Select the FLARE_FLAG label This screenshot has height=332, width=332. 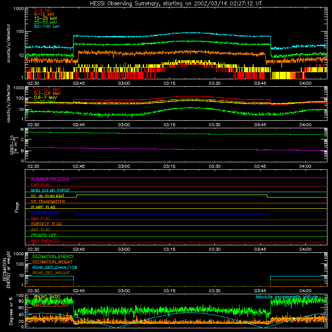[x=43, y=207]
